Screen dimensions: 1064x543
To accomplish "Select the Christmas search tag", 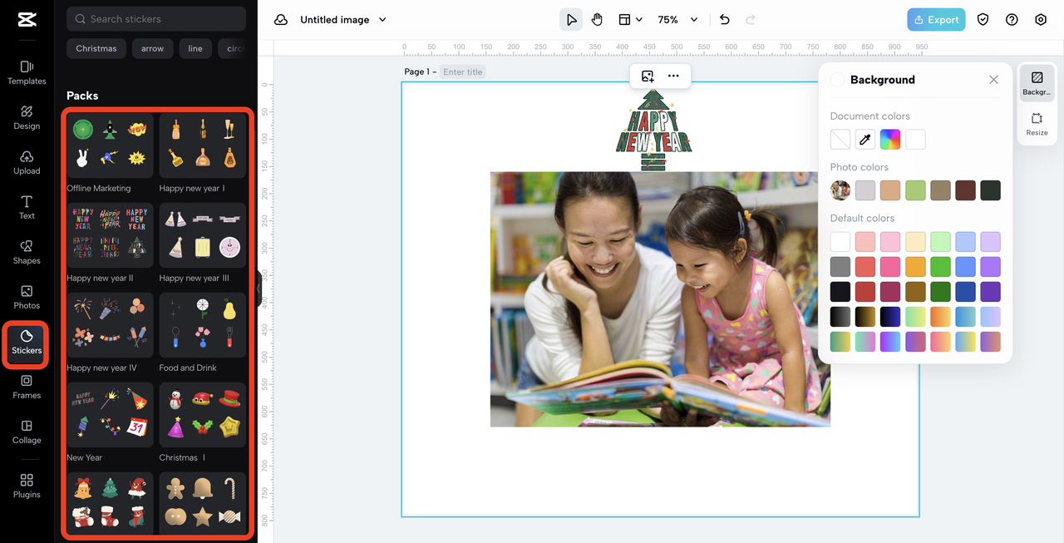I will tap(96, 48).
